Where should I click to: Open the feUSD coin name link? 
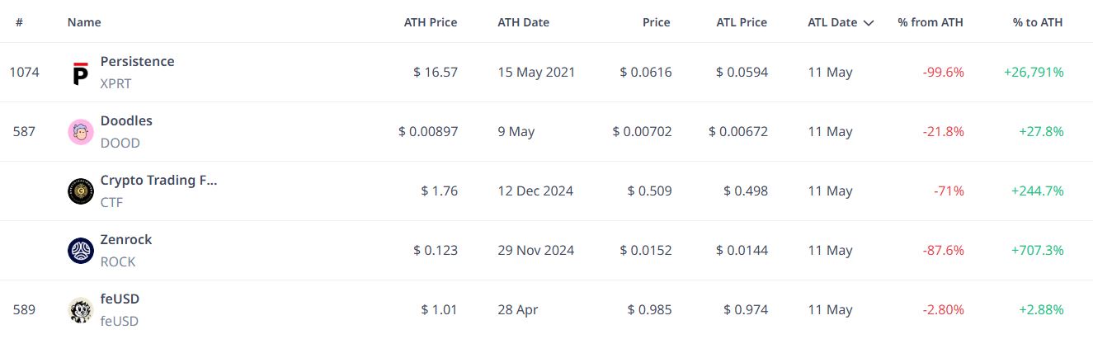120,299
